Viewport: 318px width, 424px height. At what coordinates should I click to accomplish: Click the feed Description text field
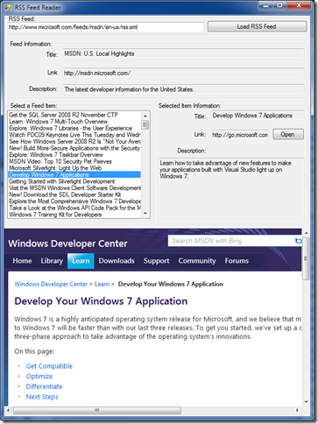click(183, 89)
